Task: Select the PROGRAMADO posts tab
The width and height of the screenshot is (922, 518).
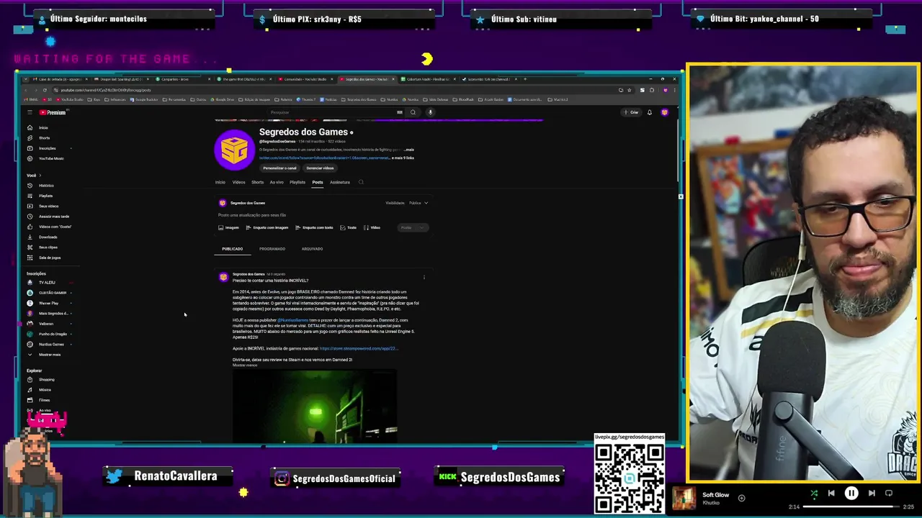Action: (272, 249)
